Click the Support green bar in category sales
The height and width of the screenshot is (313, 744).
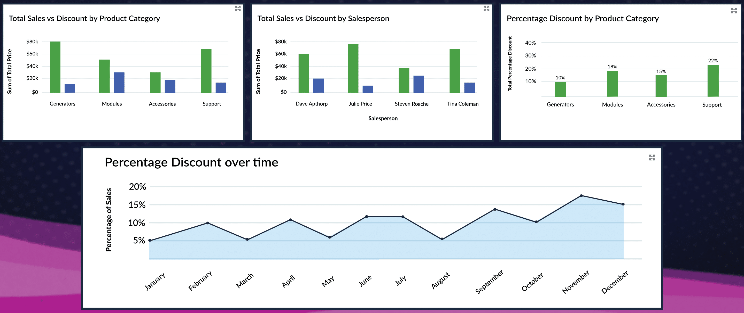[x=206, y=71]
